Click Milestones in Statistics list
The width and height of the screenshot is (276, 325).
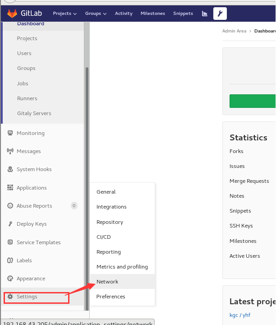[x=243, y=241]
